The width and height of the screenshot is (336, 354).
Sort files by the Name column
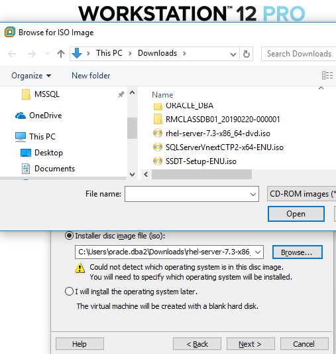162,95
